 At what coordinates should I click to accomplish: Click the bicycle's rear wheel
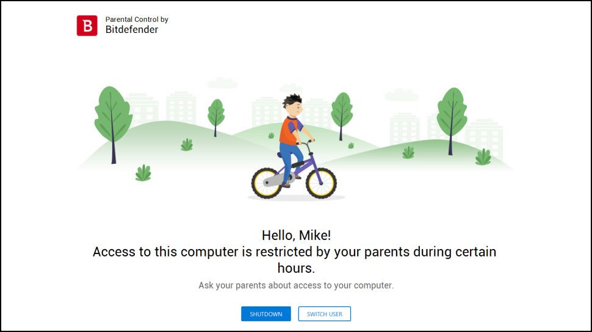(x=267, y=183)
